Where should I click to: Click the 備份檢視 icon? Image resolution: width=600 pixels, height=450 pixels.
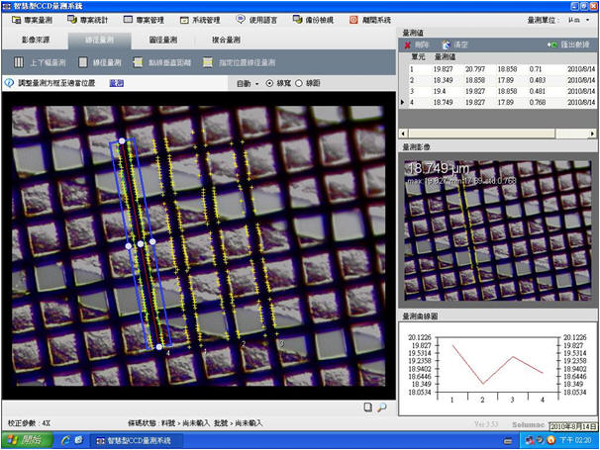[x=297, y=20]
